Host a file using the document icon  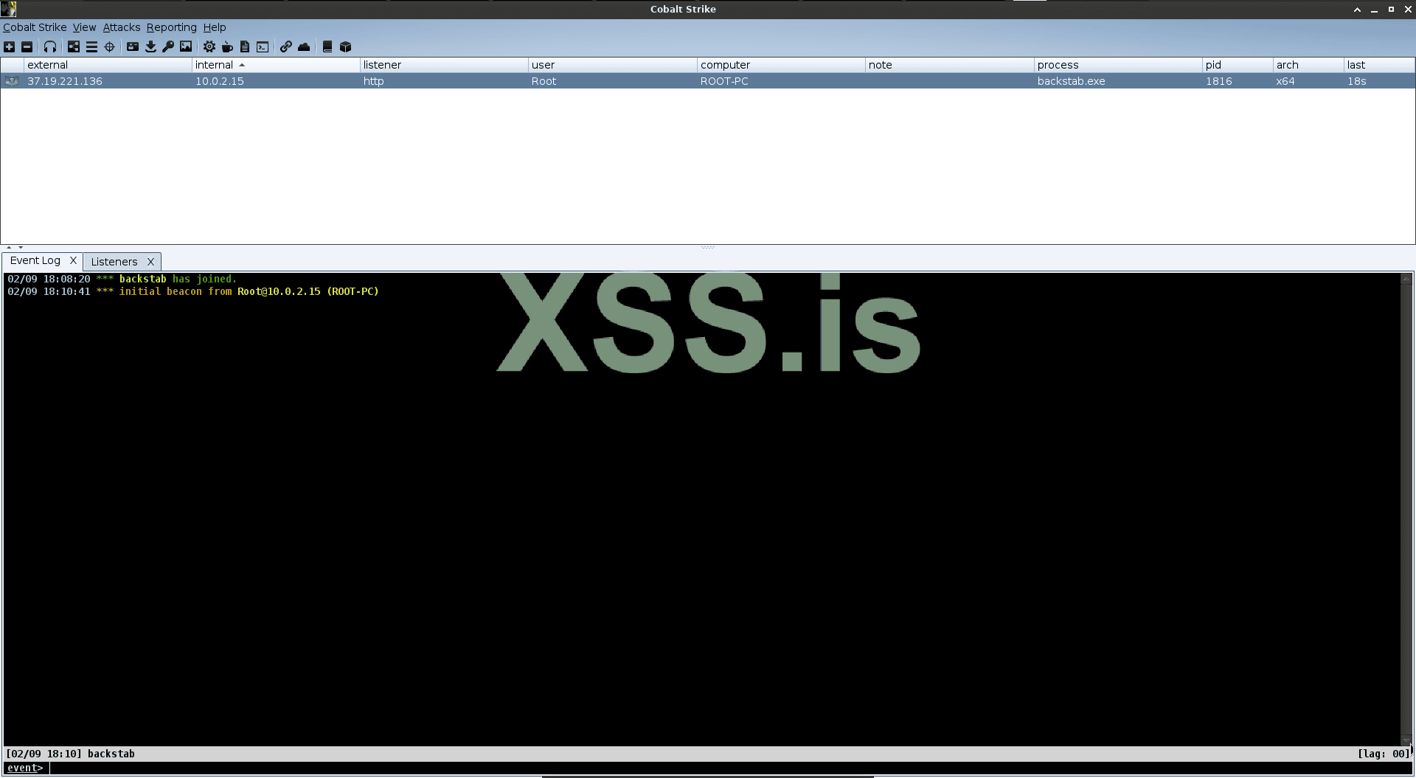246,46
